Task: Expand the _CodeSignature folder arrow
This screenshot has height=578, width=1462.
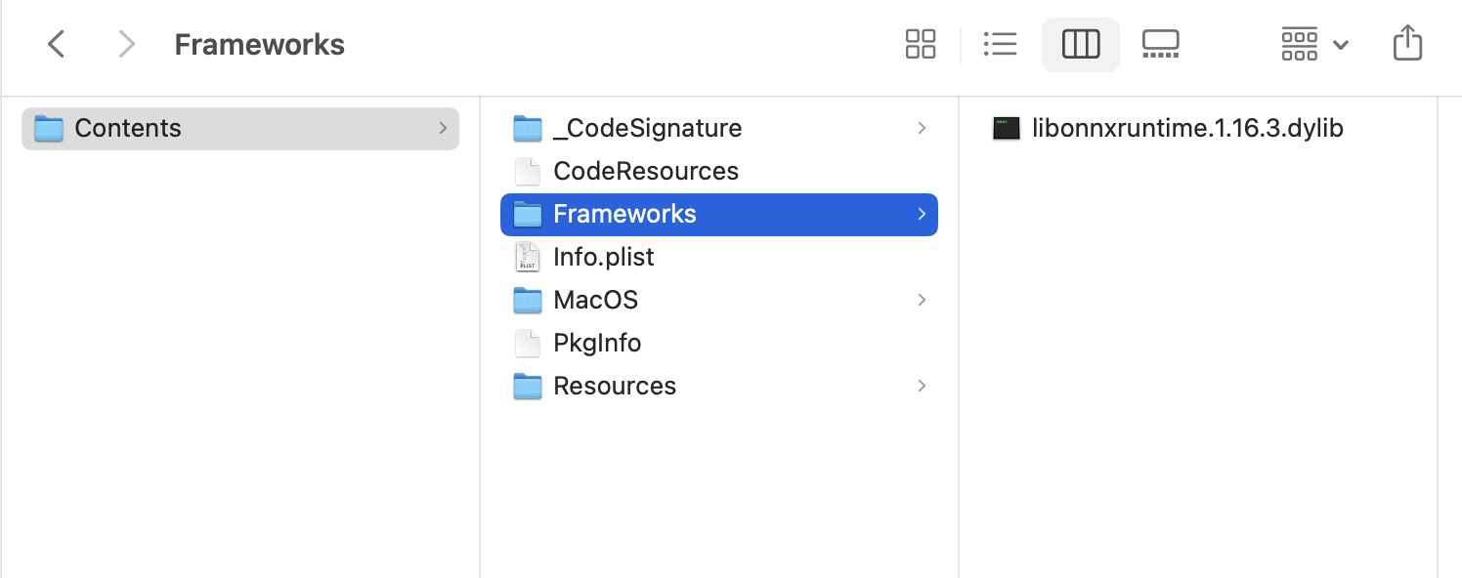Action: click(922, 128)
